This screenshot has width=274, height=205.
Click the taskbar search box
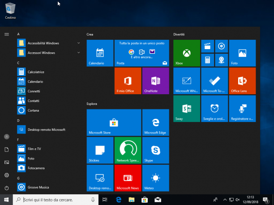tap(56, 200)
